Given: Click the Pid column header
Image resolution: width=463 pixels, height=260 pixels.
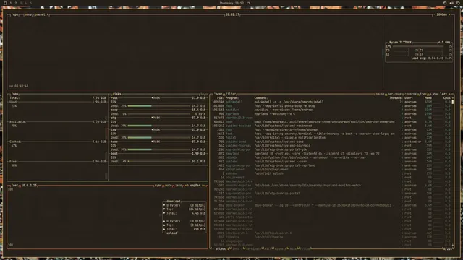Looking at the screenshot, I should [220, 98].
